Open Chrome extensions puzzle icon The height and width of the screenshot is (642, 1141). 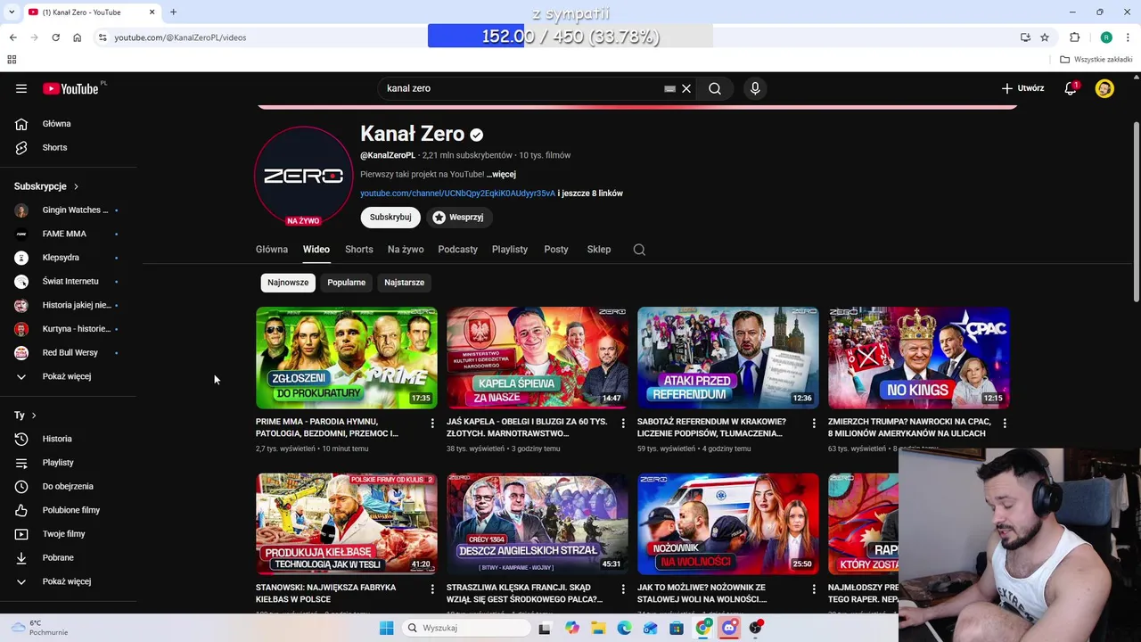tap(1074, 37)
